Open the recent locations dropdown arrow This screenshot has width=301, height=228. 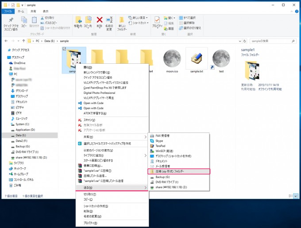tap(18, 41)
